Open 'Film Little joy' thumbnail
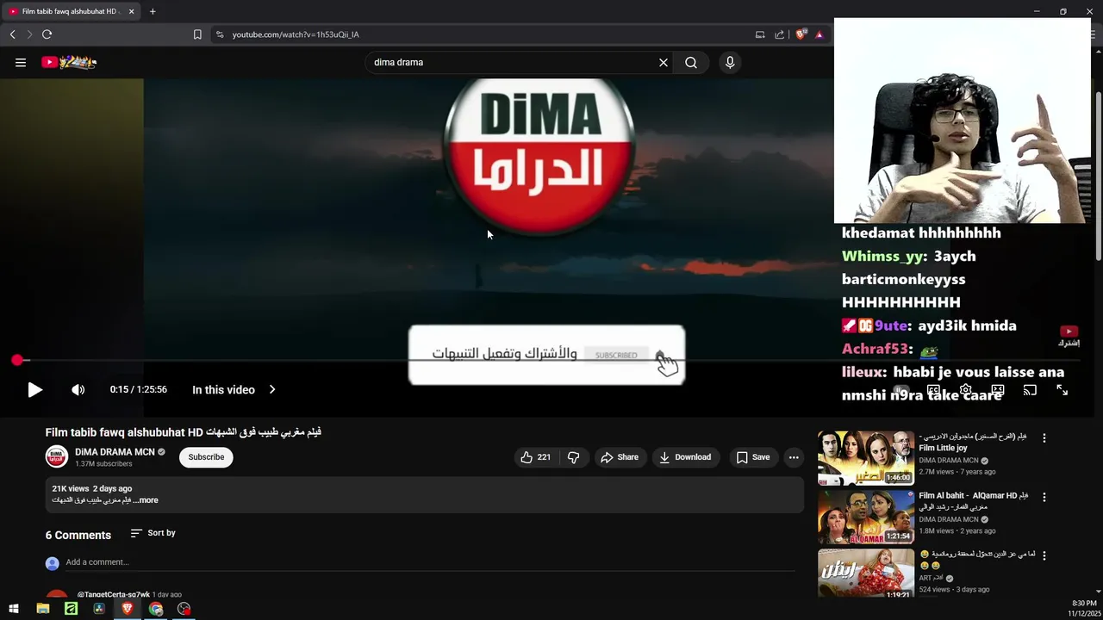 [866, 458]
